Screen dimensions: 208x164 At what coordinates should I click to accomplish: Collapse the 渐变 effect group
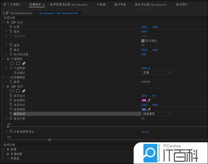pos(4,87)
